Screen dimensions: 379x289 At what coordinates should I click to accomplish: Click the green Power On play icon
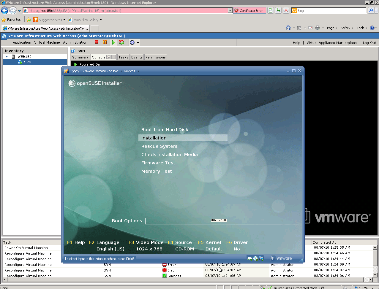pos(113,42)
